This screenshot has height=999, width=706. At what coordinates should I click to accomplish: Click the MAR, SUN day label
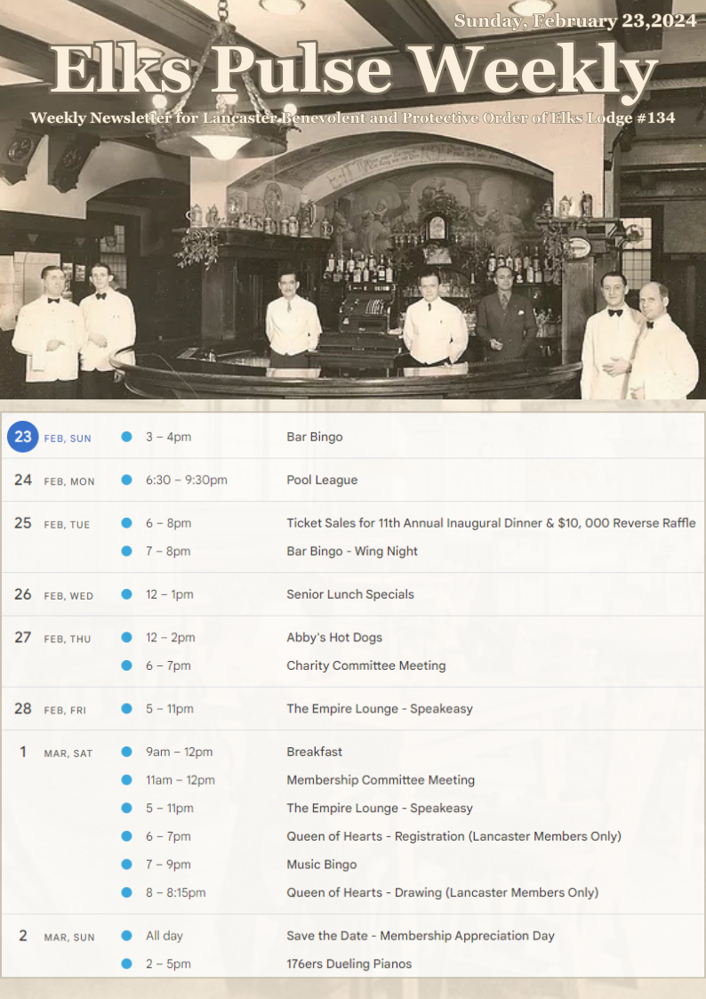point(69,938)
